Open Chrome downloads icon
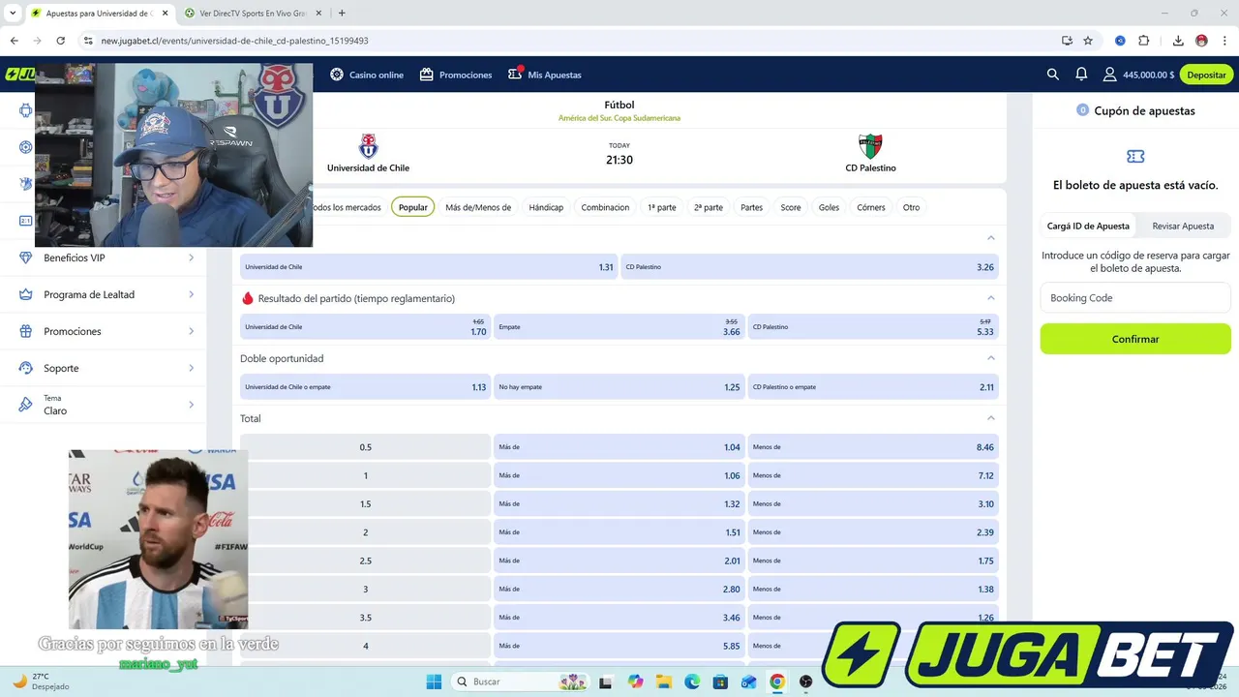The height and width of the screenshot is (697, 1239). (1178, 41)
